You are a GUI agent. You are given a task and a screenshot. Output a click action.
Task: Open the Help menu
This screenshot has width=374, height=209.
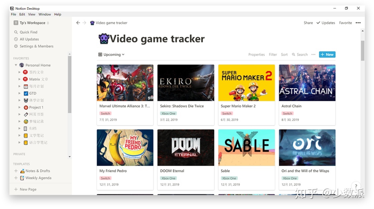(58, 14)
